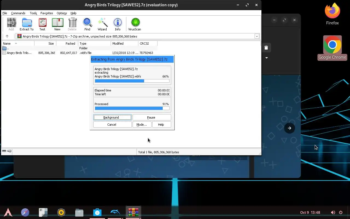Sort by the Type column header
The image size is (350, 219).
[95, 44]
